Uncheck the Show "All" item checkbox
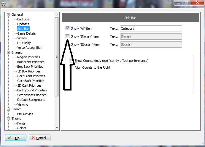 pos(67,28)
